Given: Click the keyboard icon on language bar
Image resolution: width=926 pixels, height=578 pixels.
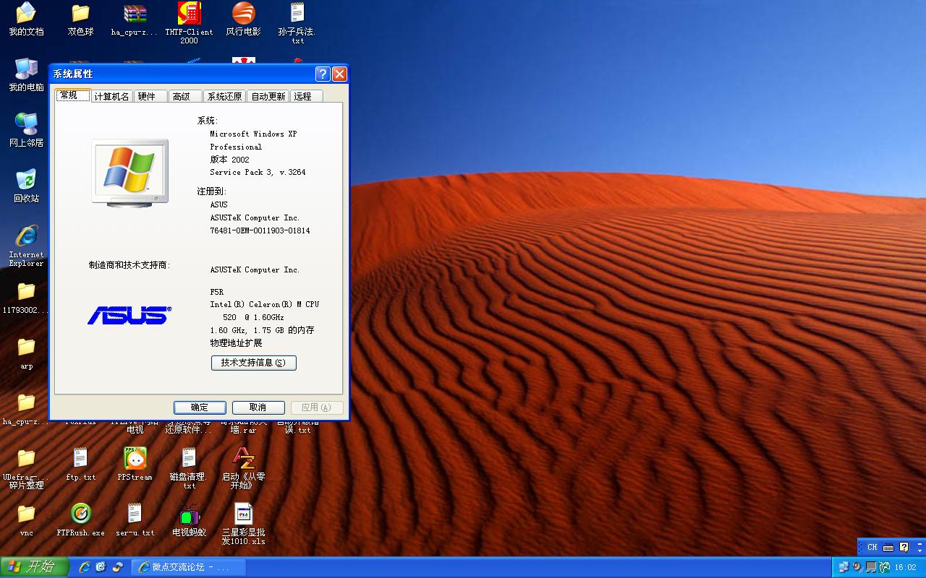Looking at the screenshot, I should tap(888, 548).
